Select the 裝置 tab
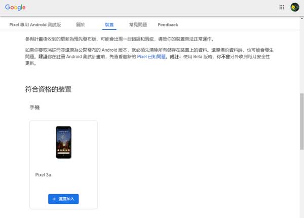 [x=109, y=25]
